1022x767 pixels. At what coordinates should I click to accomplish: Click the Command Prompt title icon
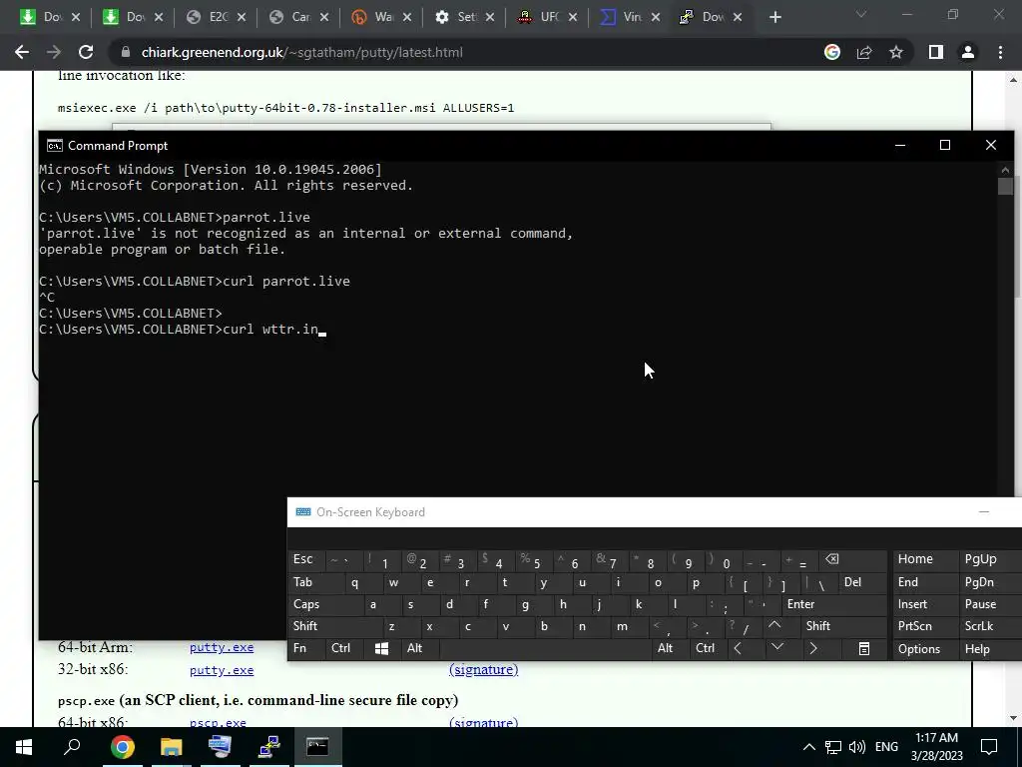point(55,146)
